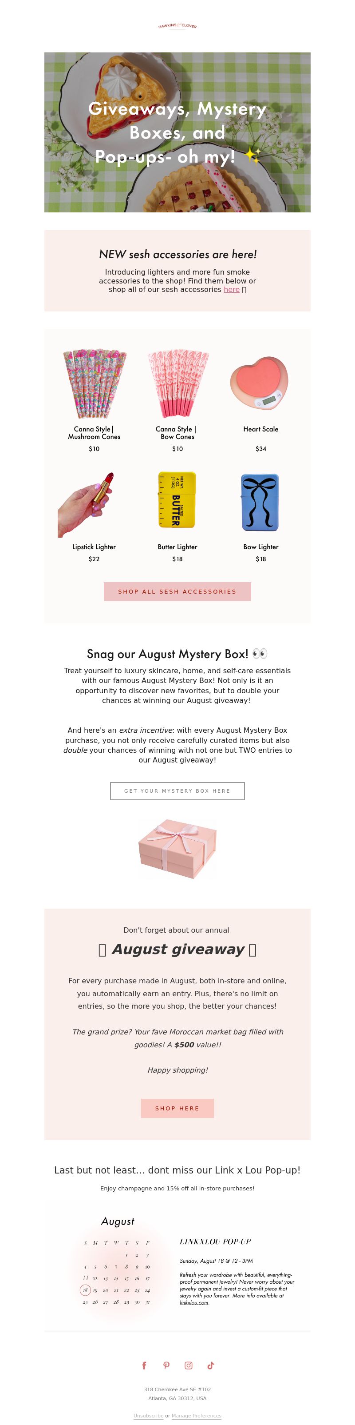
Task: Click the pink mystery box image
Action: tap(177, 849)
